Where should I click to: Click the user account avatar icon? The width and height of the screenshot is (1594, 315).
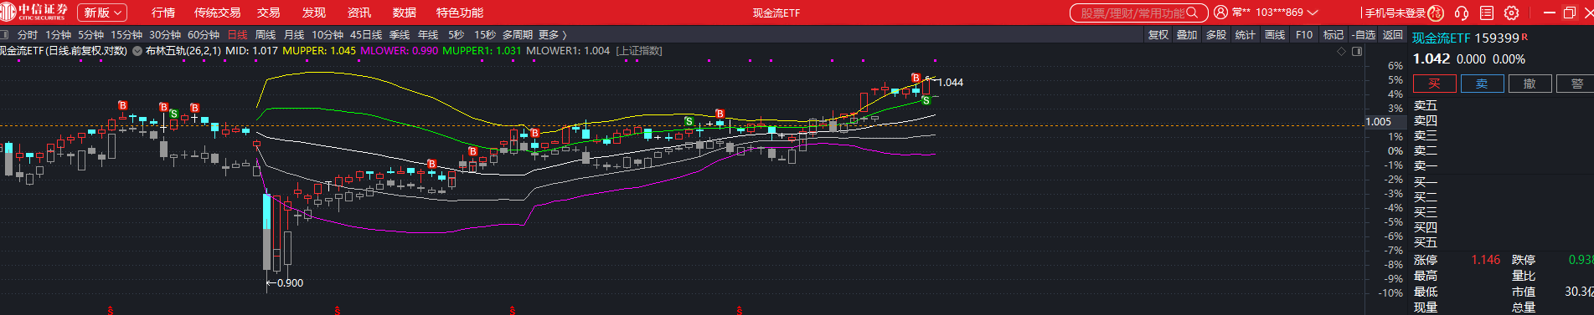tap(1220, 13)
